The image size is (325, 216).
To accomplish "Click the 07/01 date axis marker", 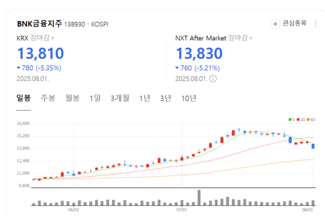I will point(182,210).
